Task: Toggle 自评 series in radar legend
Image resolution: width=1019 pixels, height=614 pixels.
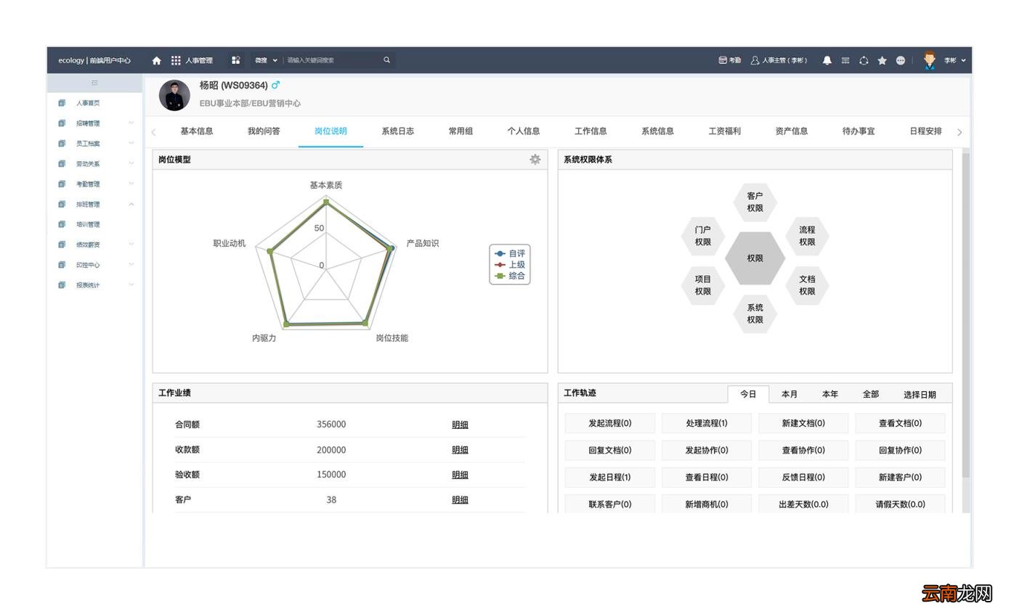Action: 510,253
